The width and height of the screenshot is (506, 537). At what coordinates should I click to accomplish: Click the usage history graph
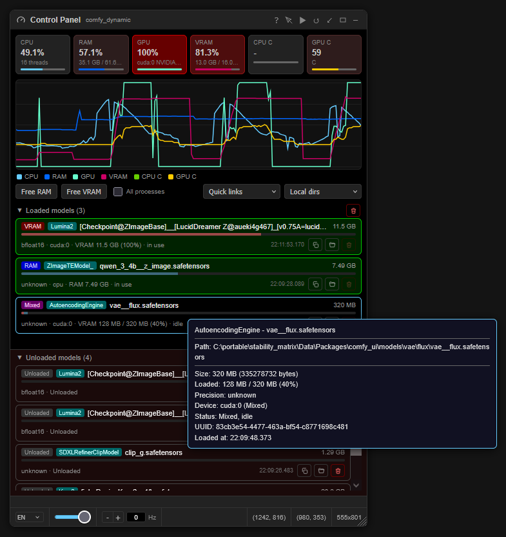[188, 125]
